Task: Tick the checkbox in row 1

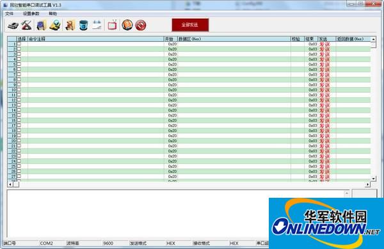Action: 19,44
